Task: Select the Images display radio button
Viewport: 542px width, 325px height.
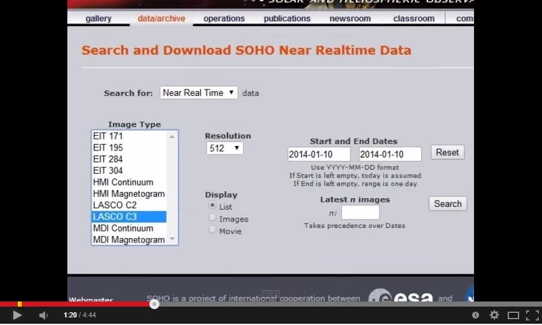Action: (x=212, y=217)
